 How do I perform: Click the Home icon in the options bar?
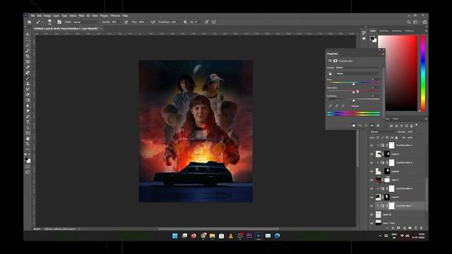(x=29, y=22)
